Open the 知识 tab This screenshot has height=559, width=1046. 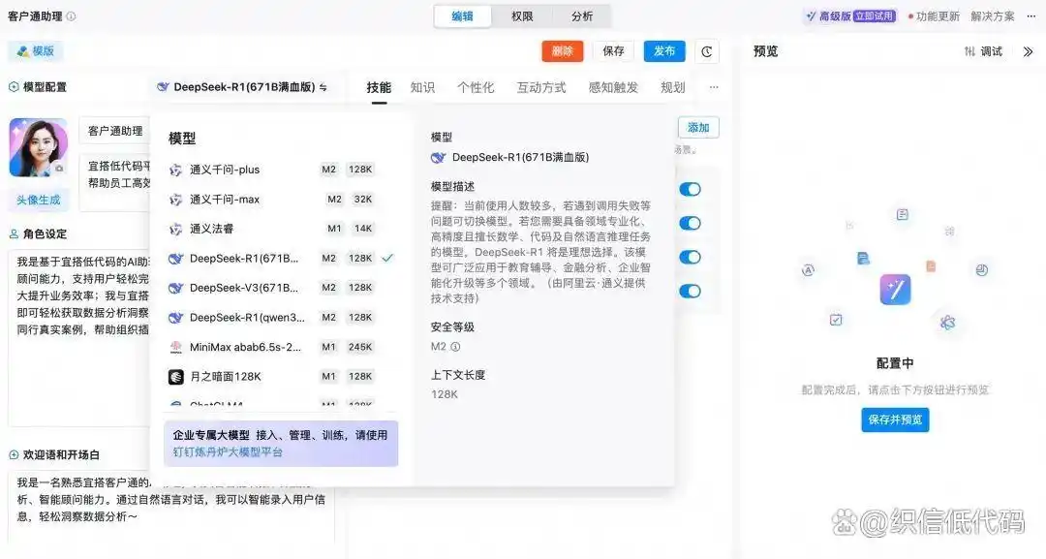pos(422,86)
